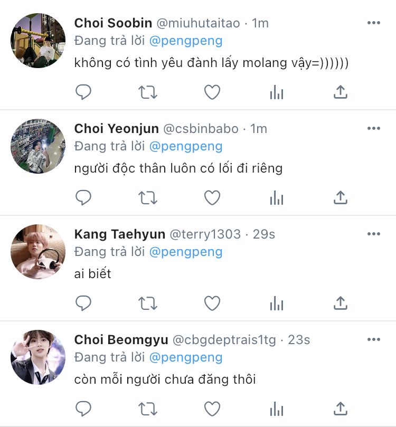Open Choi Yeonjun's profile name link

117,129
